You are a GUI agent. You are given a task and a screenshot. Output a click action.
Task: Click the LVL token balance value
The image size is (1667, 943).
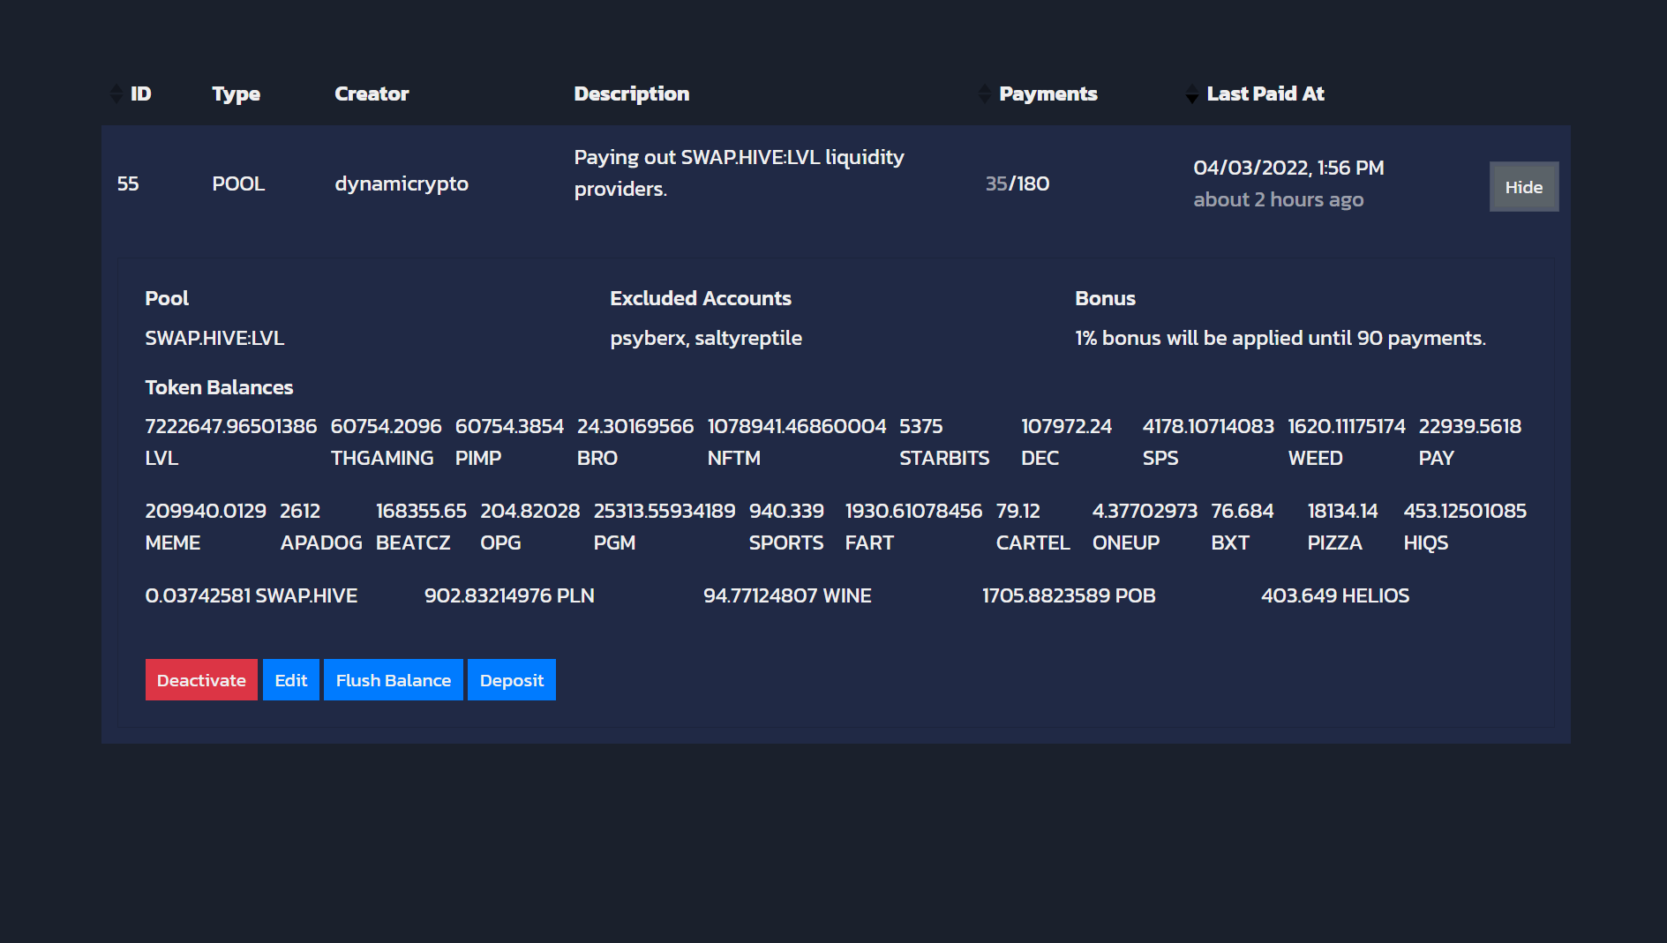pyautogui.click(x=230, y=426)
